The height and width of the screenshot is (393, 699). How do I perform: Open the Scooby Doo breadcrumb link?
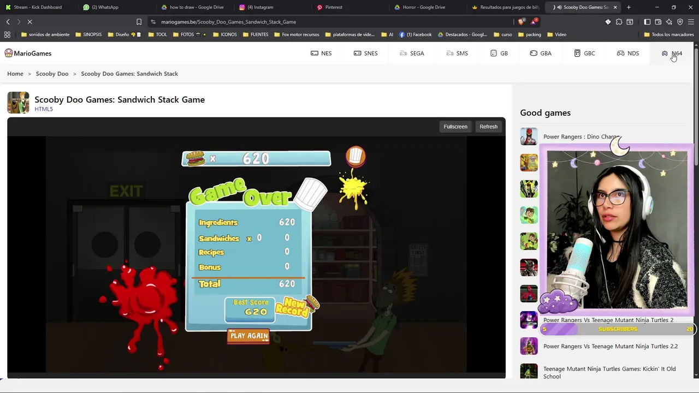pos(52,74)
